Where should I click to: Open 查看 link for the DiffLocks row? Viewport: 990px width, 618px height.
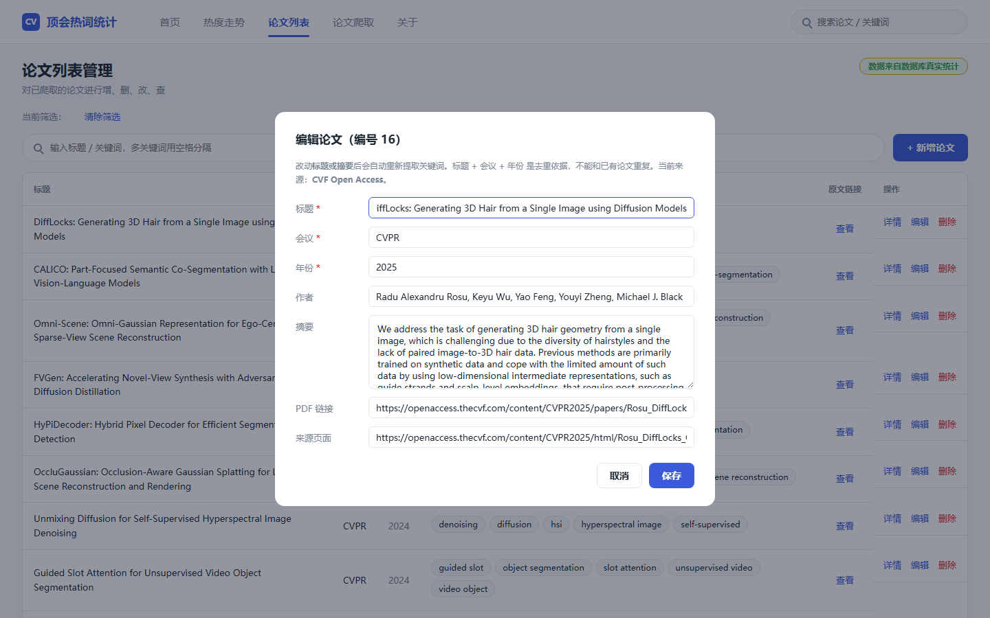click(845, 229)
